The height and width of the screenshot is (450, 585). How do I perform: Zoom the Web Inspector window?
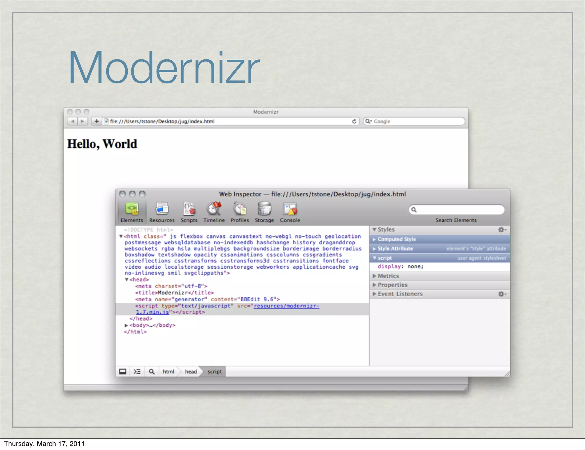click(142, 194)
